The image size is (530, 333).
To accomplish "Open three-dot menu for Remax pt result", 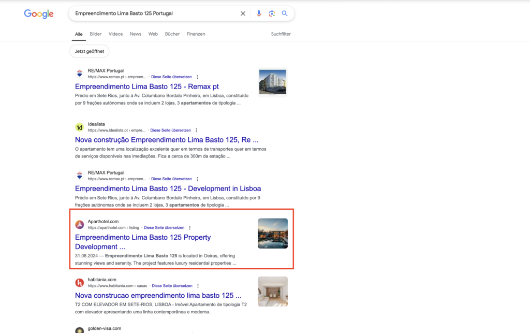I will click(197, 77).
